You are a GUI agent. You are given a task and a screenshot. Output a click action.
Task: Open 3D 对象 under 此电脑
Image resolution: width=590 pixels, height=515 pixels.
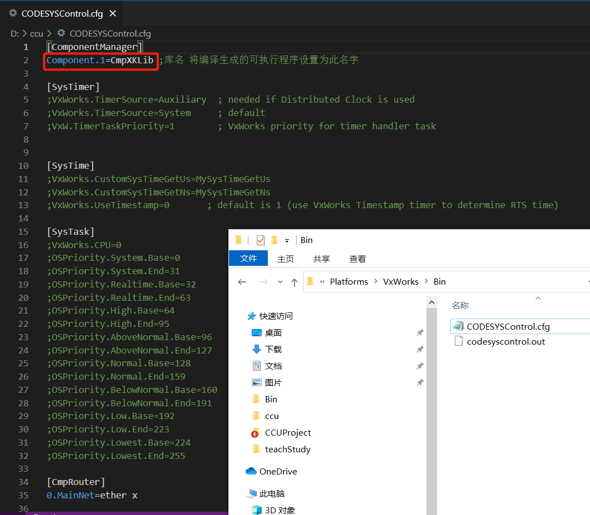tap(280, 510)
